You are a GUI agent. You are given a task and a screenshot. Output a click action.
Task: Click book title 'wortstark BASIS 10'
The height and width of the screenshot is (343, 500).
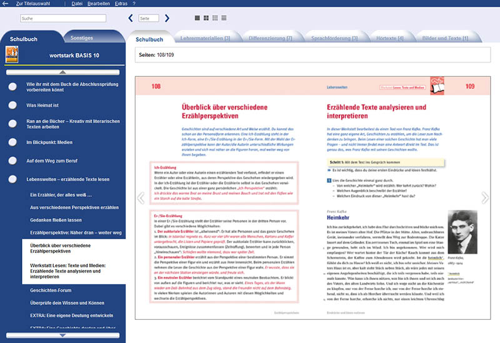(74, 55)
